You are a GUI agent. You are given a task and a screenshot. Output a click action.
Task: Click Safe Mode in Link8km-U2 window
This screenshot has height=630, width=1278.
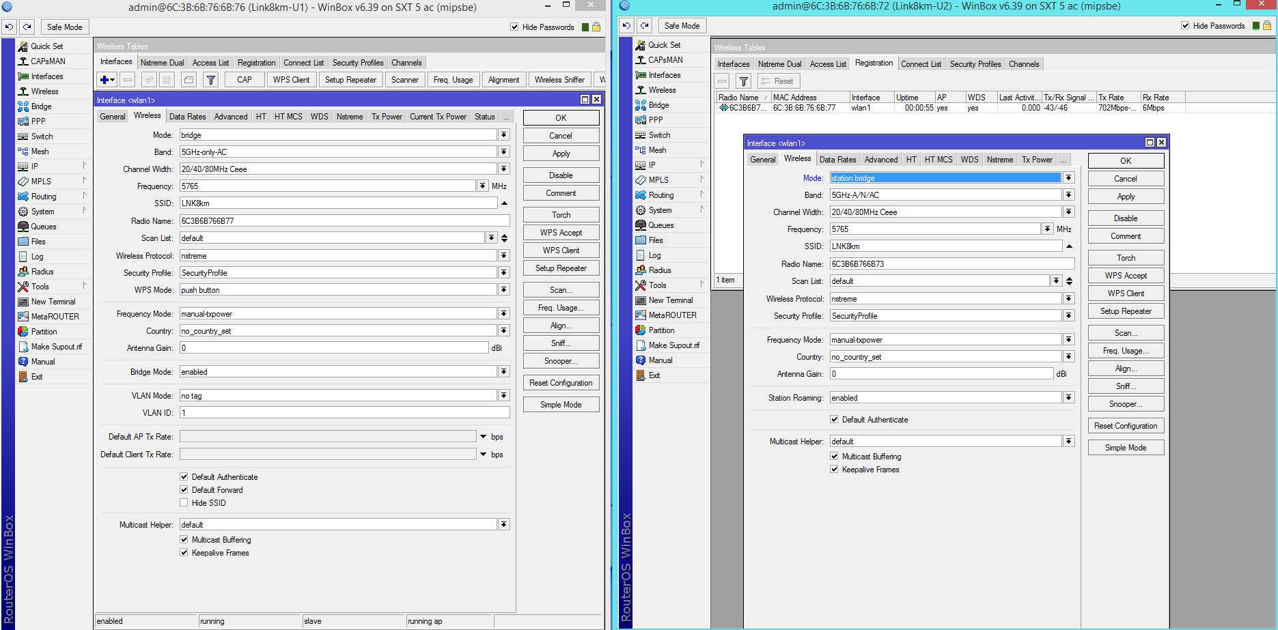pos(682,26)
